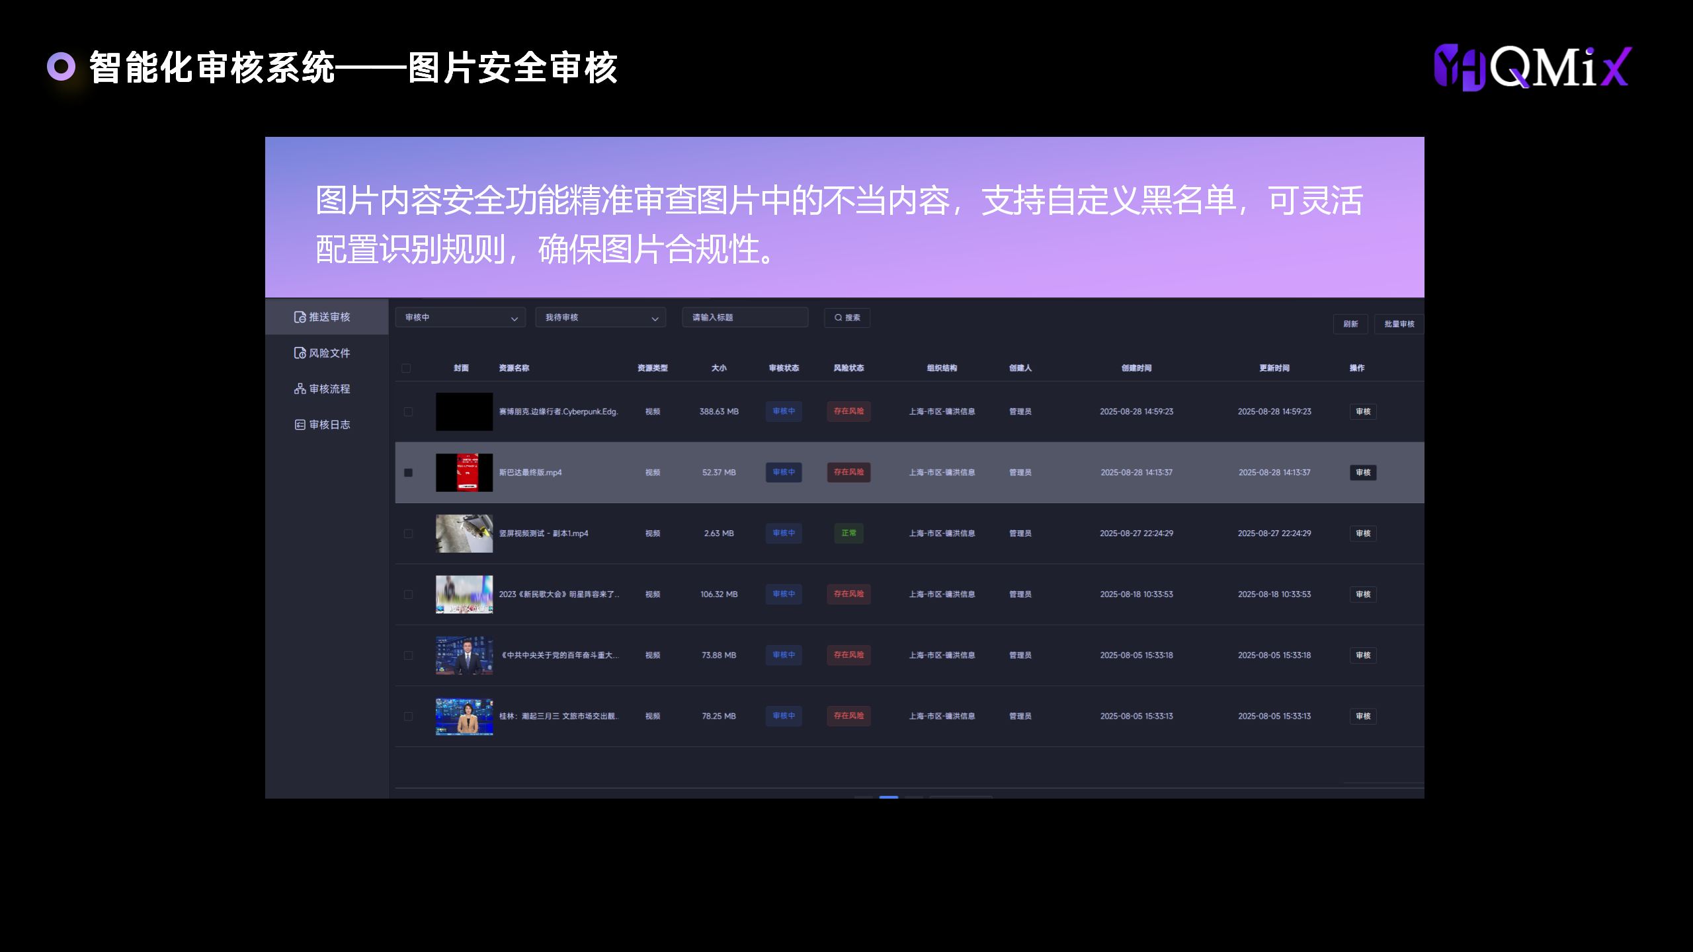Click the 审核日志 log icon
This screenshot has width=1693, height=952.
click(x=300, y=424)
